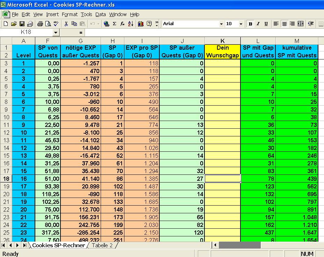The width and height of the screenshot is (324, 257).
Task: Click the Save icon in toolbar
Action: tap(22, 24)
